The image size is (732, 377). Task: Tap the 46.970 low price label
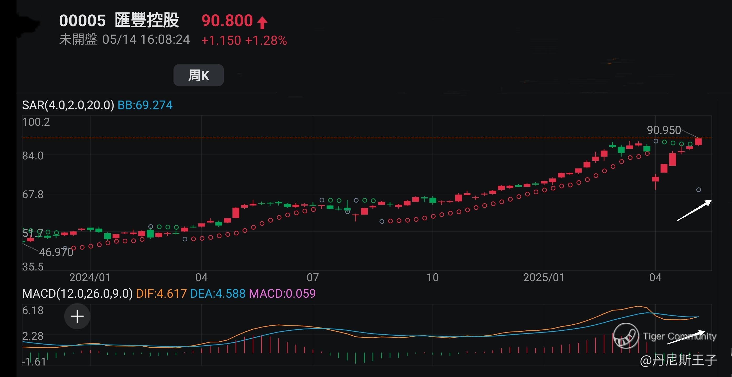(56, 252)
